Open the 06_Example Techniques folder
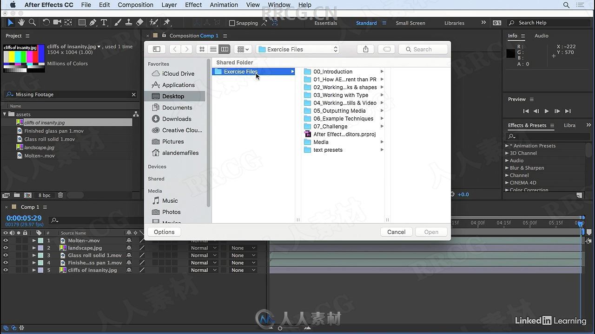This screenshot has width=595, height=334. coord(344,118)
